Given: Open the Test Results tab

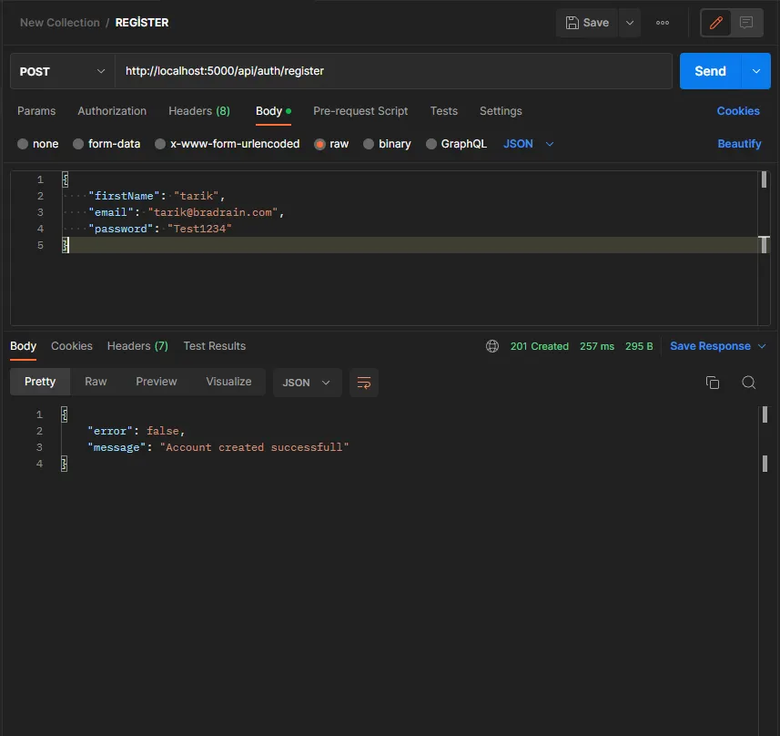Looking at the screenshot, I should [215, 346].
